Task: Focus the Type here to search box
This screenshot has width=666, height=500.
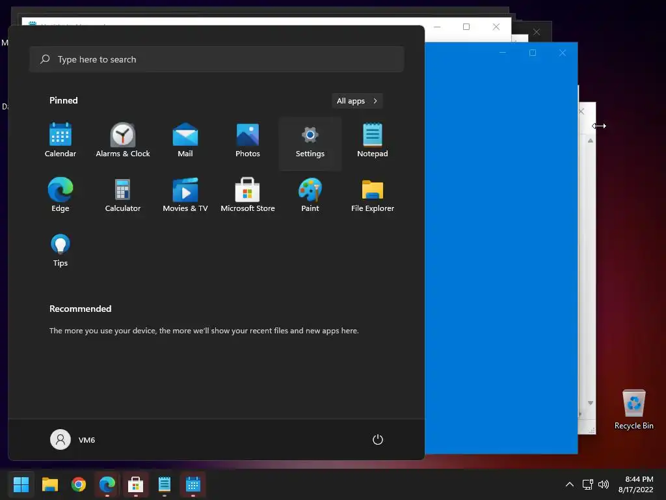Action: coord(217,59)
